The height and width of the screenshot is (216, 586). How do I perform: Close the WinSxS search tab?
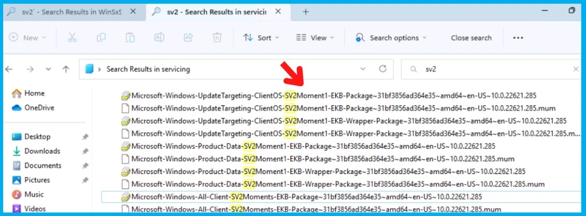coord(133,11)
